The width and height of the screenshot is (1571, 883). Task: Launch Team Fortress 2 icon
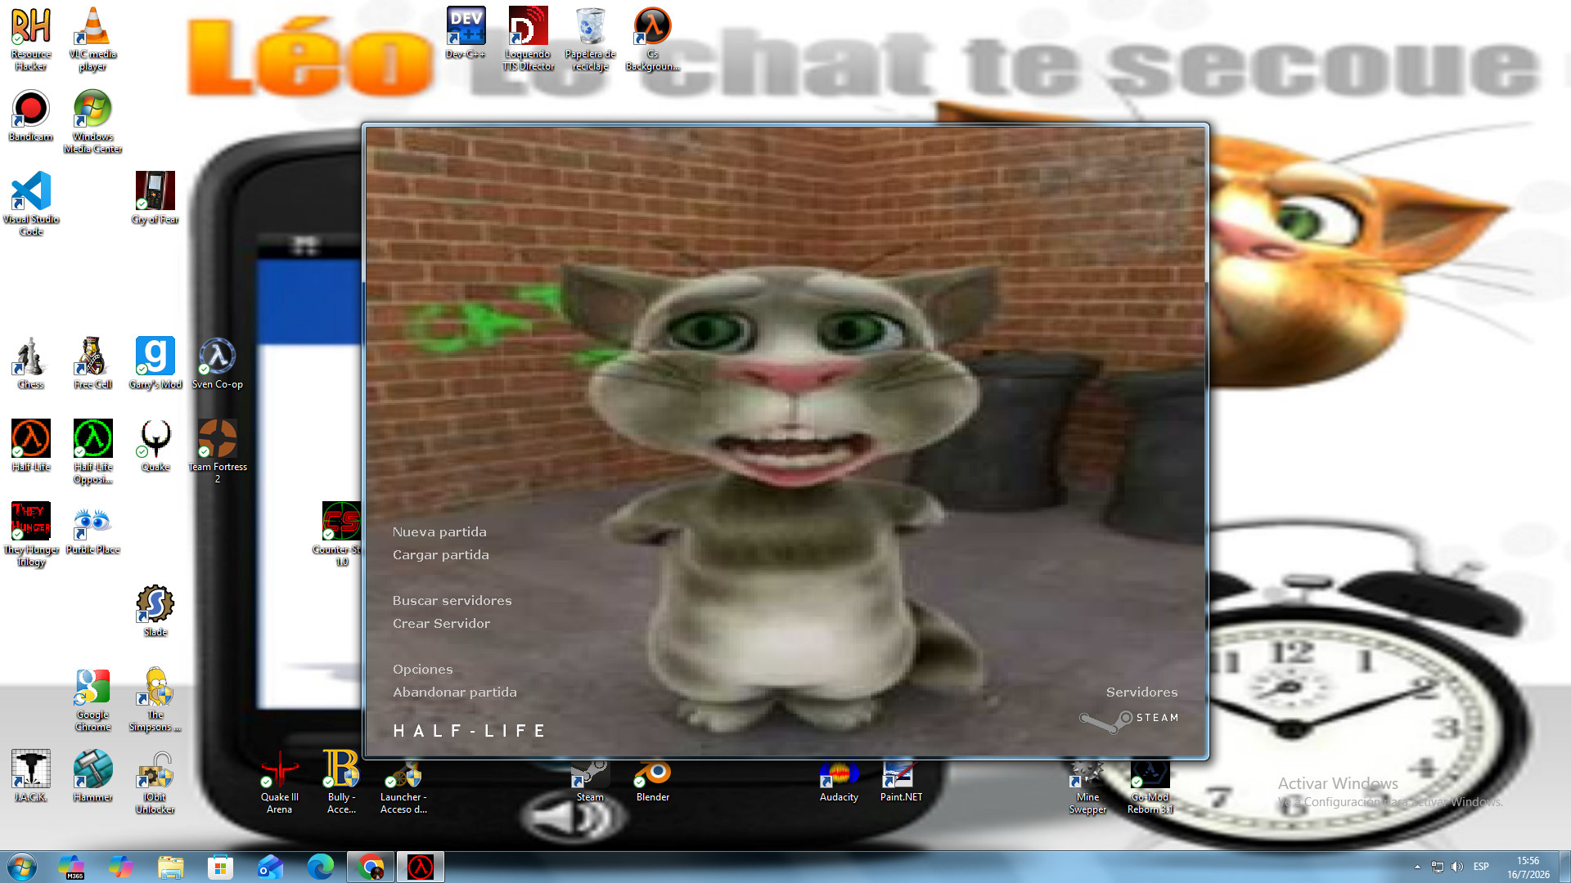click(217, 451)
